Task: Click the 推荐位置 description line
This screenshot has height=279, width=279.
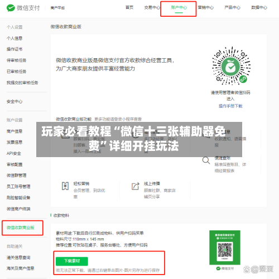Action: point(102,245)
